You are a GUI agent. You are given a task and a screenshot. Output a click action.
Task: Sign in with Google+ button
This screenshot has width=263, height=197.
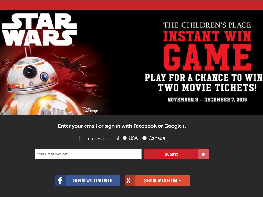coord(157,180)
